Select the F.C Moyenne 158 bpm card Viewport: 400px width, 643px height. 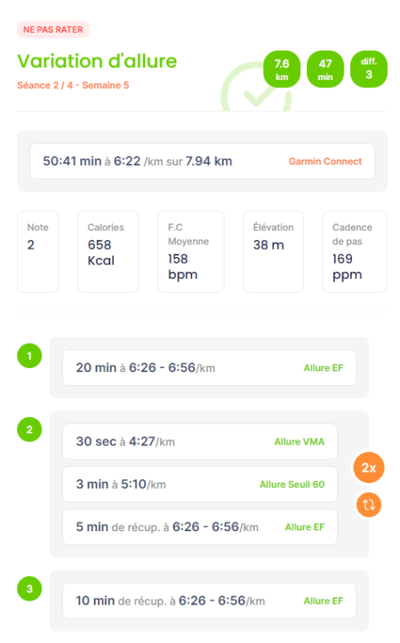pos(191,251)
